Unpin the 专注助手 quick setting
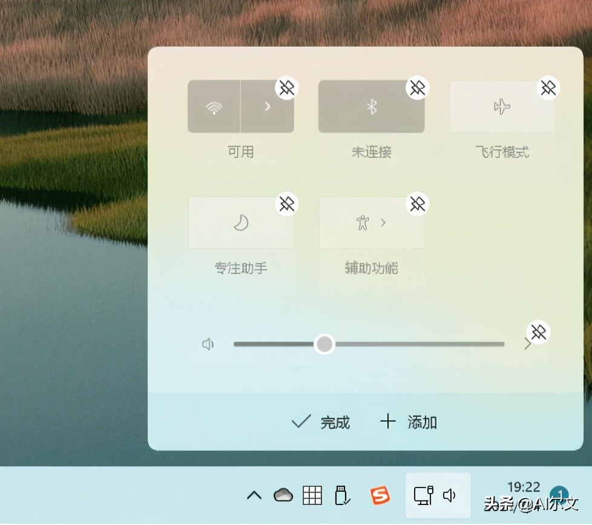Viewport: 592px width, 525px height. point(286,204)
